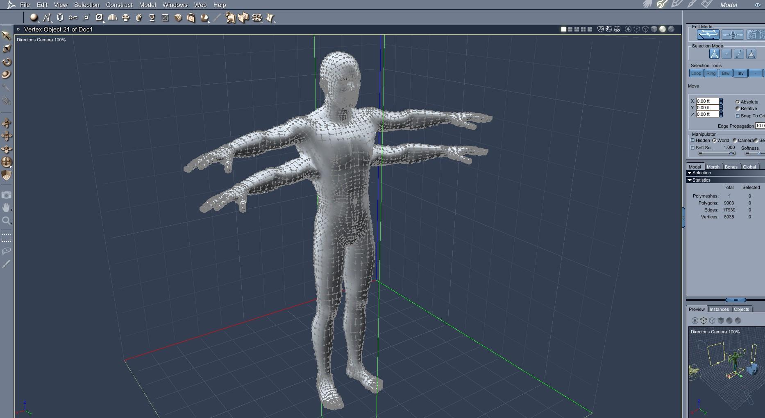Choose the lasso selection tool
The image size is (765, 418).
tap(7, 251)
